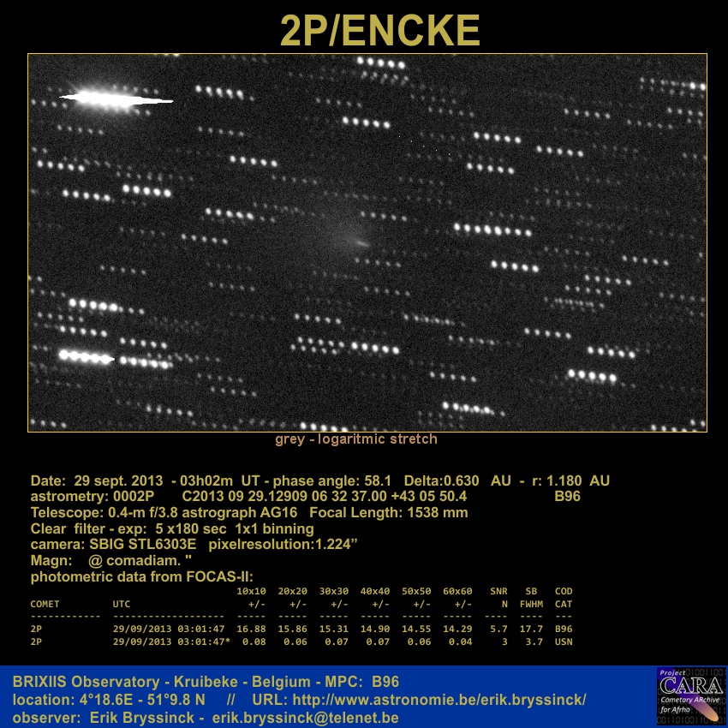Viewport: 728px width, 728px height.
Task: Click the USN catalog code
Action: pos(564,641)
